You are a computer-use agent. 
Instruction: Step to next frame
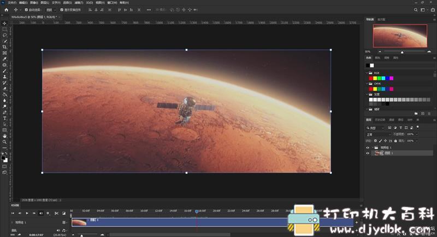(x=34, y=213)
